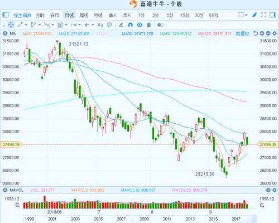
Task: Click the trash delete drawings icon
Action: 148,25
